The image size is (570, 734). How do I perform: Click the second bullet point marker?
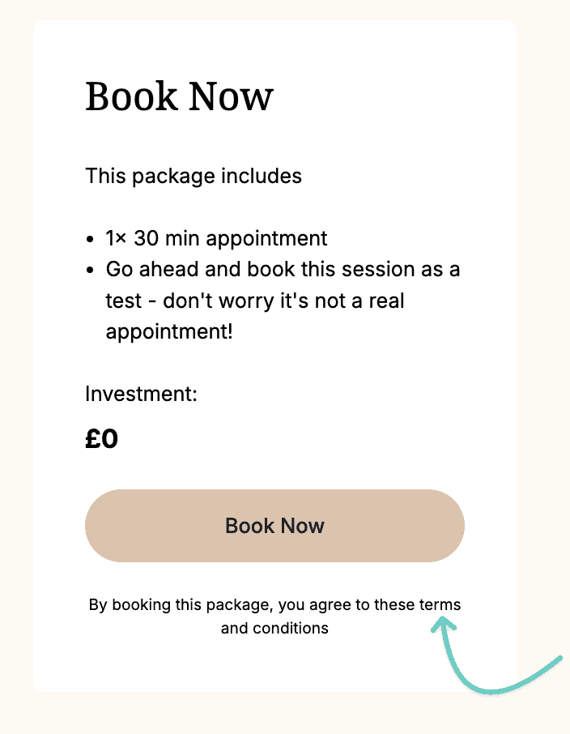[x=90, y=269]
